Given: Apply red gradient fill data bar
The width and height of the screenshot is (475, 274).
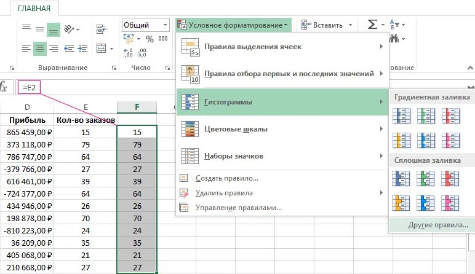Looking at the screenshot, I should 450,116.
